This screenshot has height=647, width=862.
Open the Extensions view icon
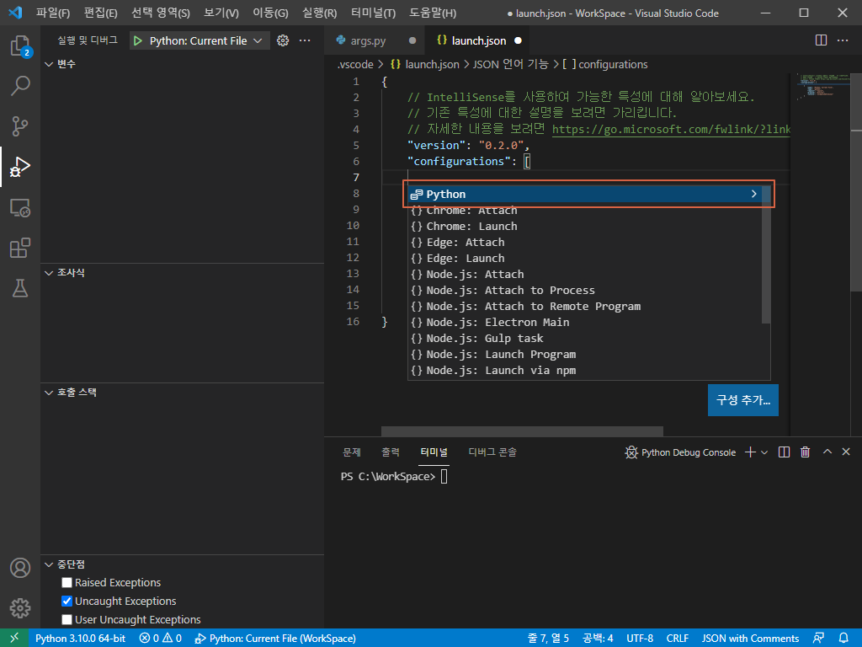pos(20,248)
